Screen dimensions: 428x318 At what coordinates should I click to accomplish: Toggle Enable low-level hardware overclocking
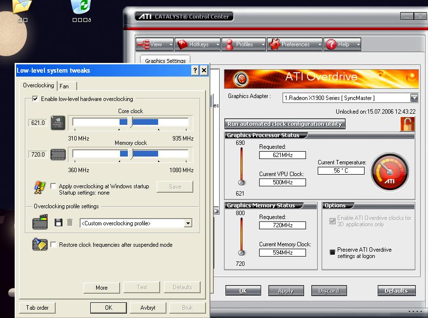coord(35,99)
